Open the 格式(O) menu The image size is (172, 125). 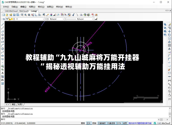click(41, 7)
